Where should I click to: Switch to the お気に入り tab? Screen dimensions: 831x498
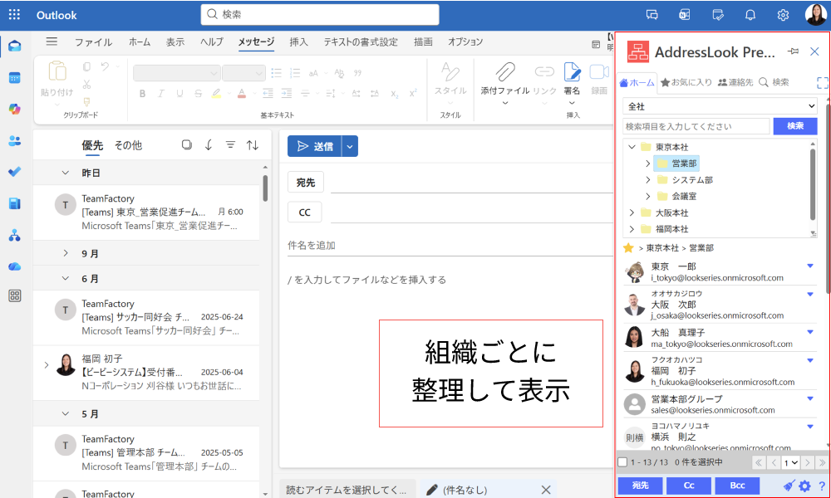[686, 82]
